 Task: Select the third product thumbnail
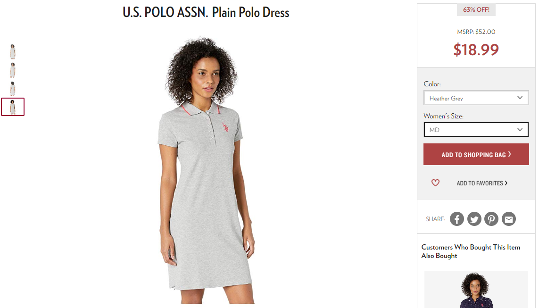tap(13, 89)
